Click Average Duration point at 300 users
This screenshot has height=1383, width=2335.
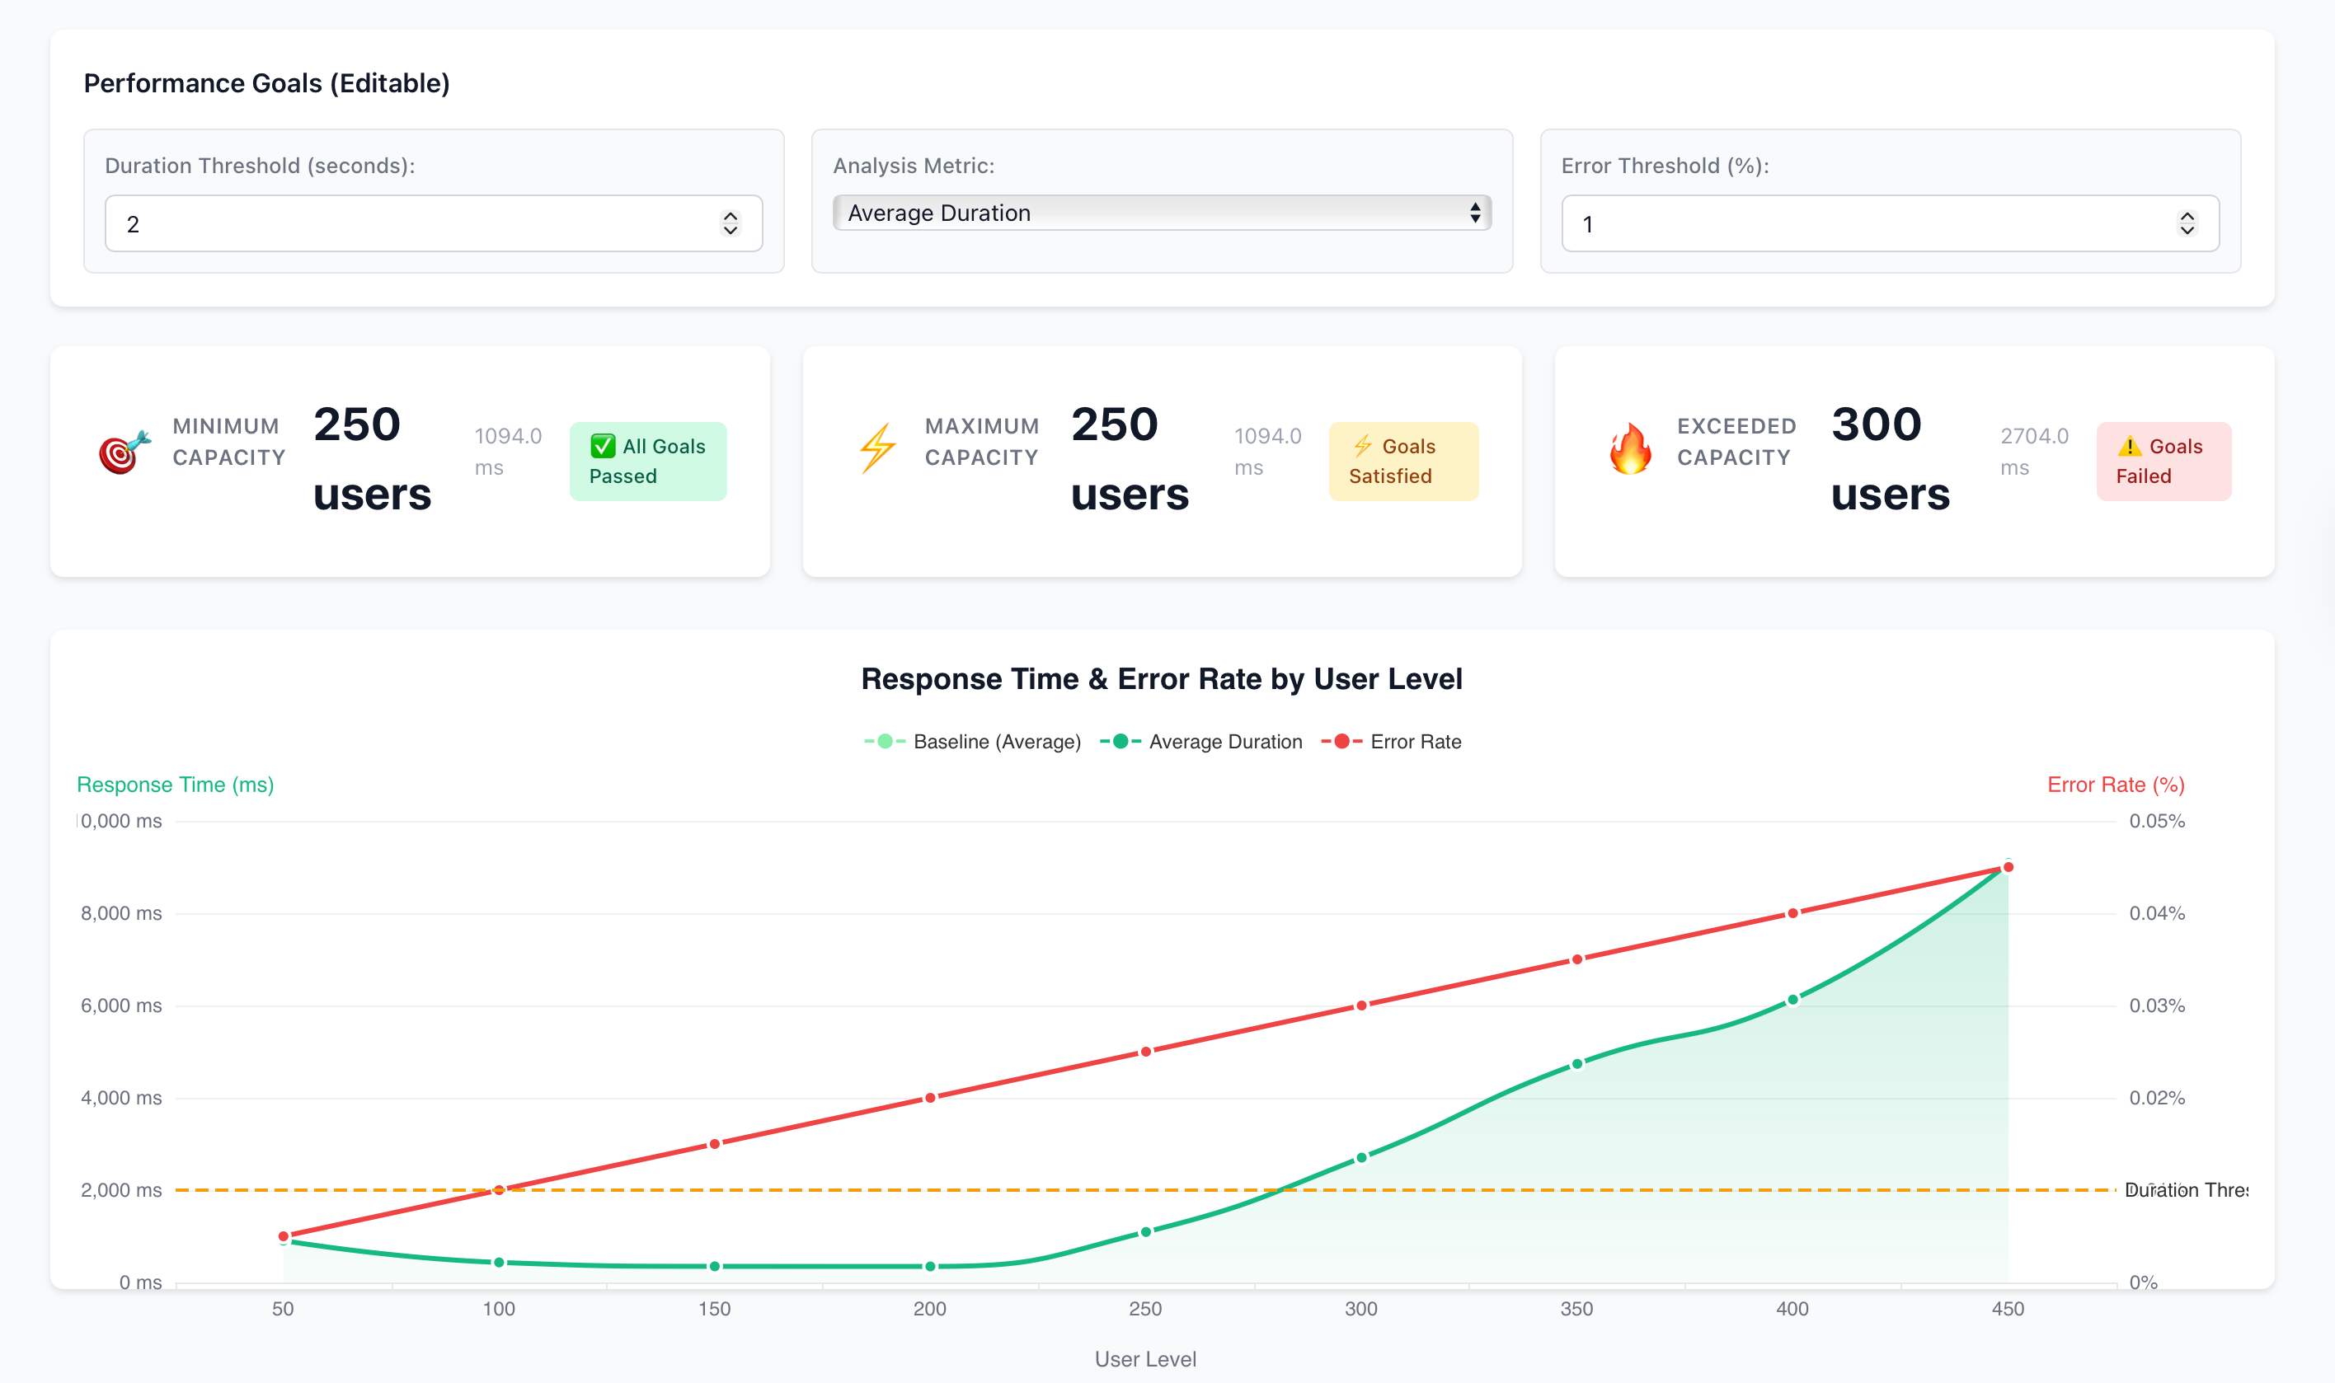(1361, 1157)
